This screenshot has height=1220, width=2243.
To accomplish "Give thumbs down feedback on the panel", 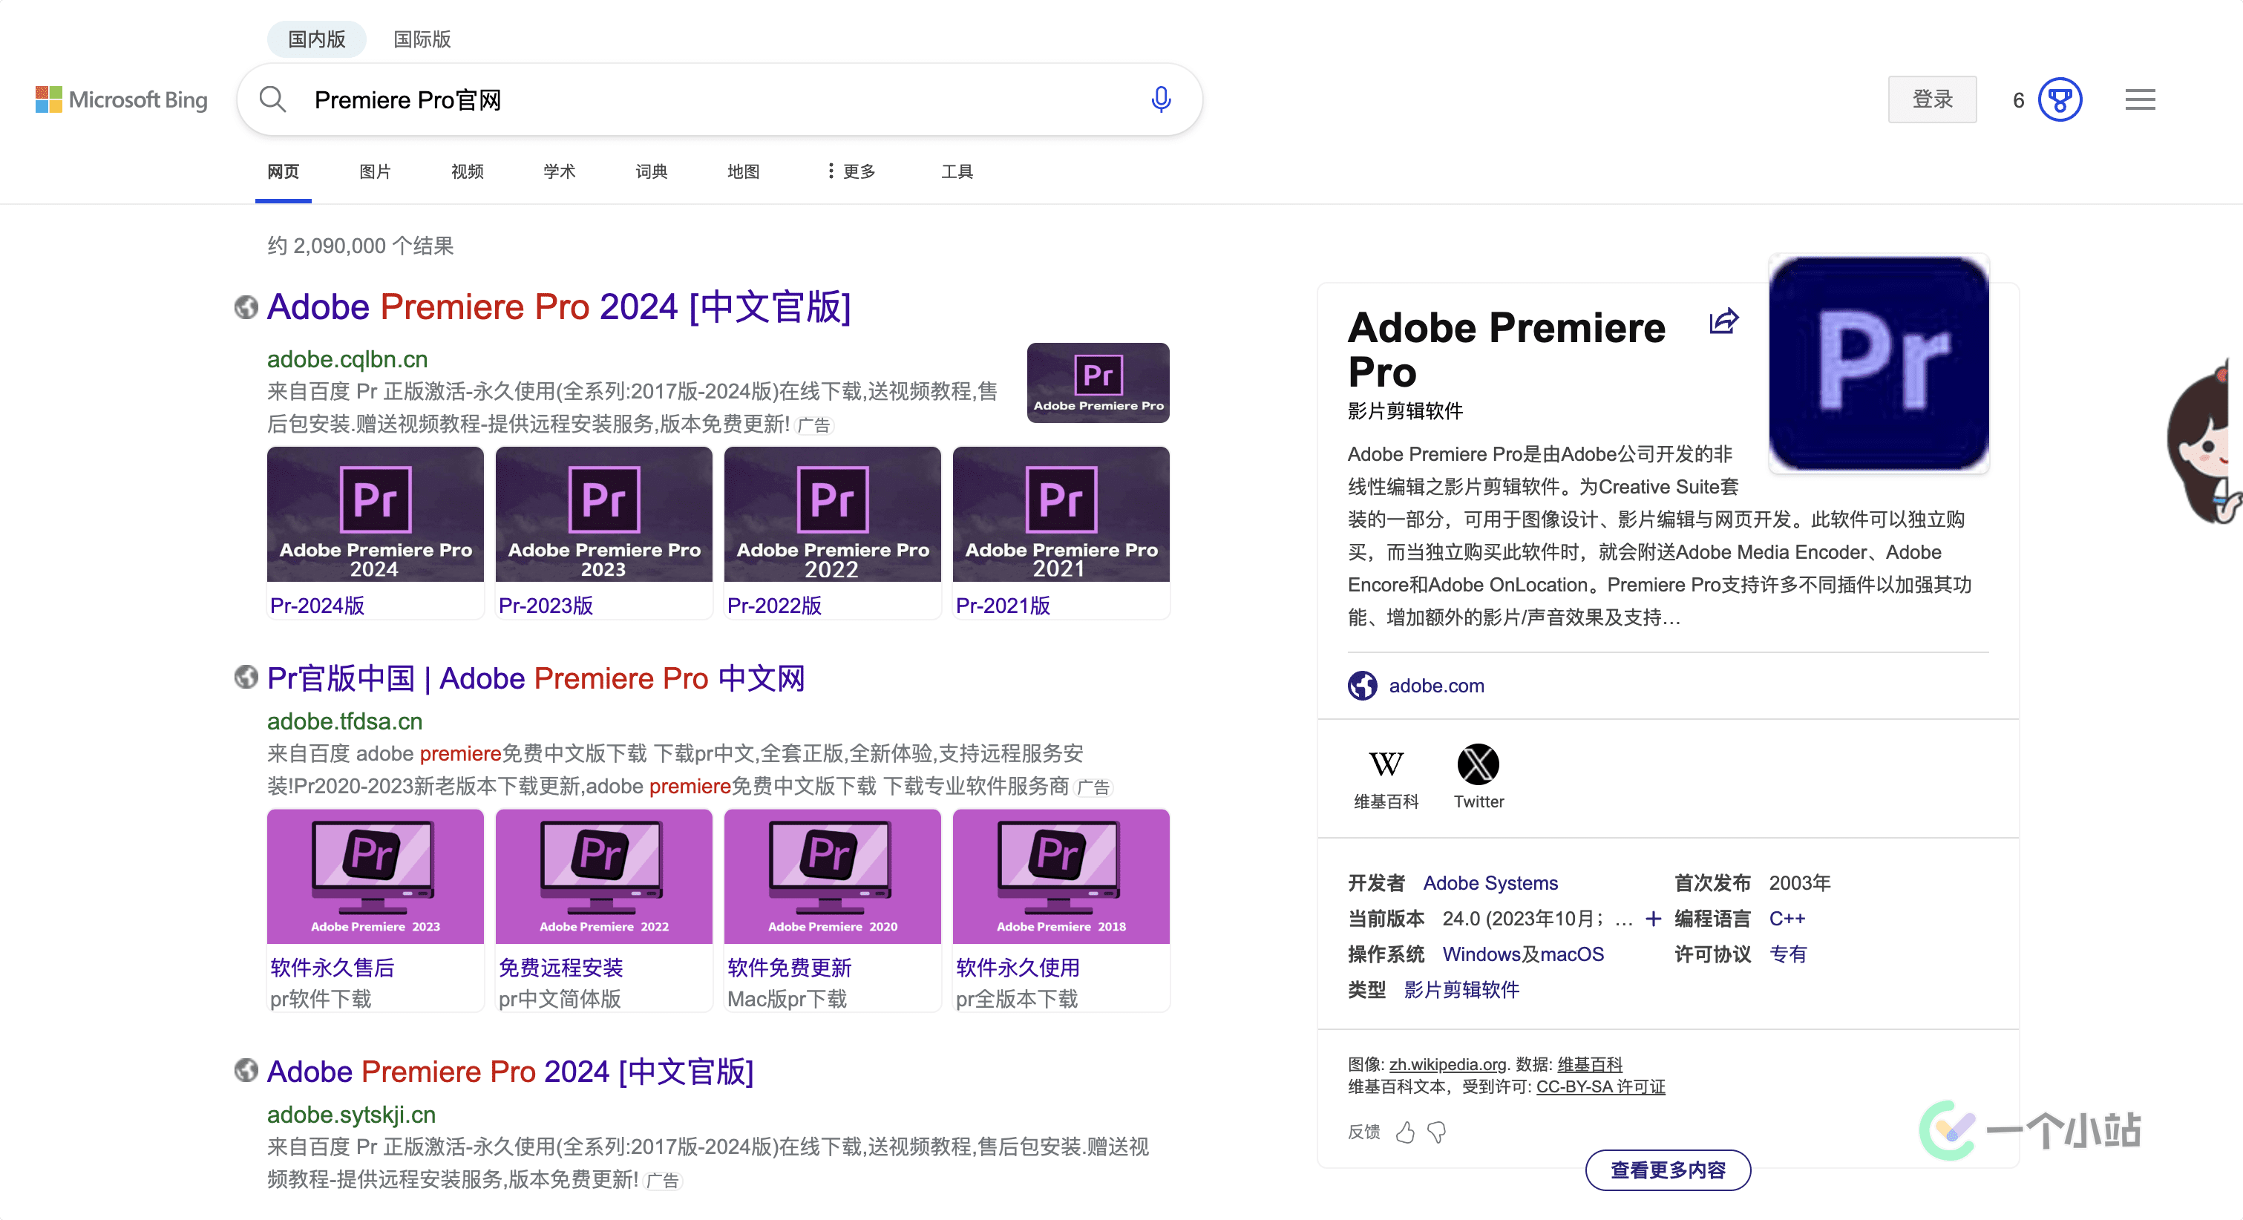I will point(1437,1132).
